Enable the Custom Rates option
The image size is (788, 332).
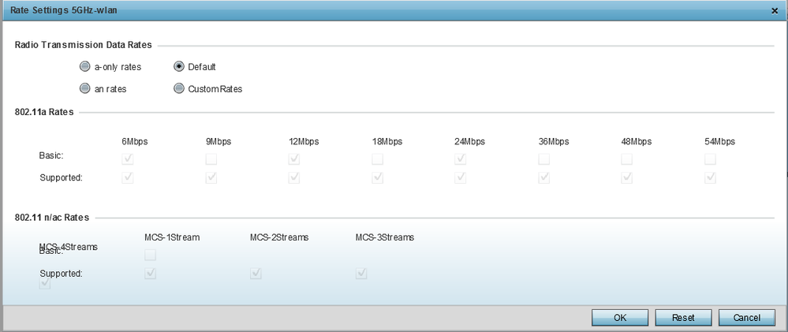click(179, 89)
